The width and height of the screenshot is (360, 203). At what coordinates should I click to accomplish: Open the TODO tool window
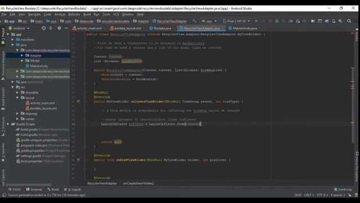[x=15, y=189]
